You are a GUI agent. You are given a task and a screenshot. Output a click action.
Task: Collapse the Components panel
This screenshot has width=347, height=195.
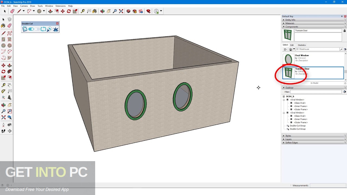284,27
